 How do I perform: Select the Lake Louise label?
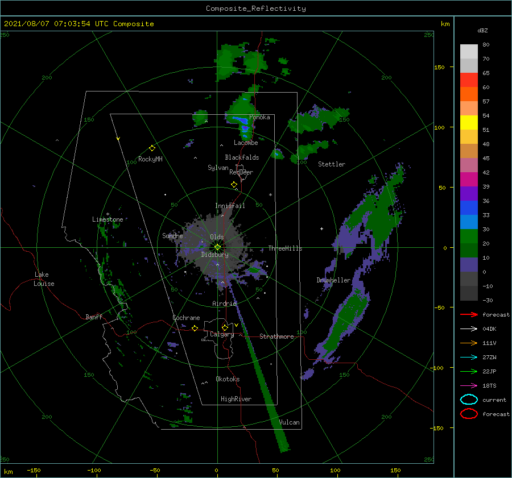coord(44,279)
